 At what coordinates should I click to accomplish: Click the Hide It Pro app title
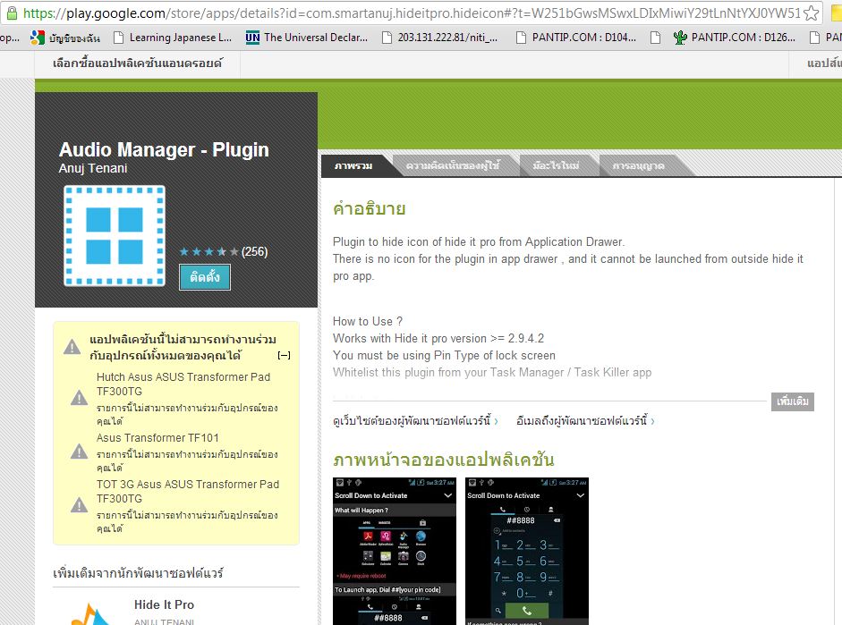165,604
